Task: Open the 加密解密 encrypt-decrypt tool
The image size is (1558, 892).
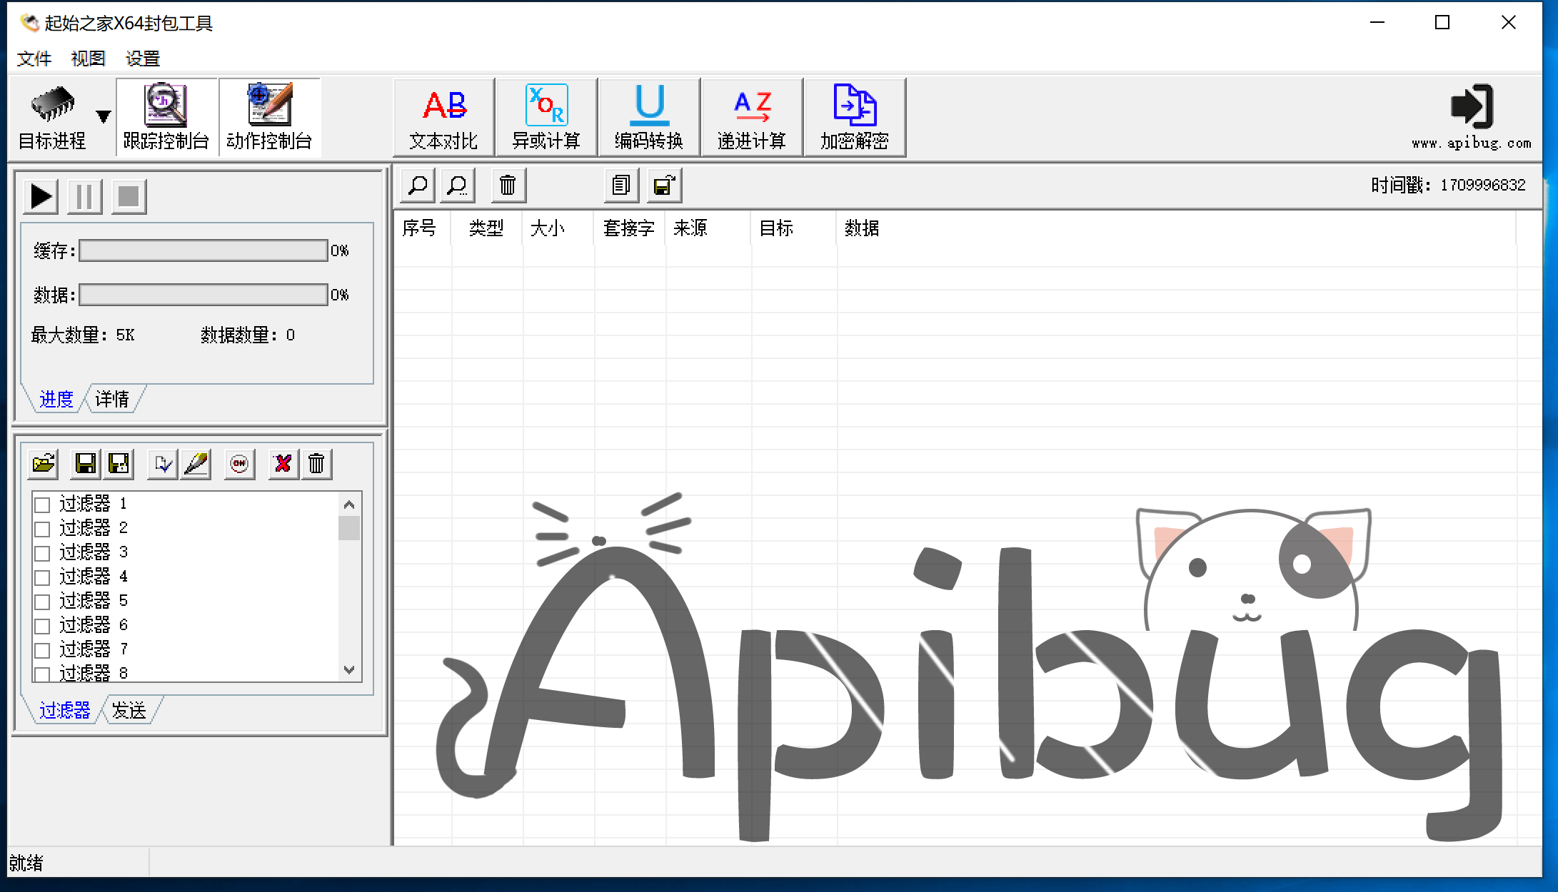Action: point(855,116)
